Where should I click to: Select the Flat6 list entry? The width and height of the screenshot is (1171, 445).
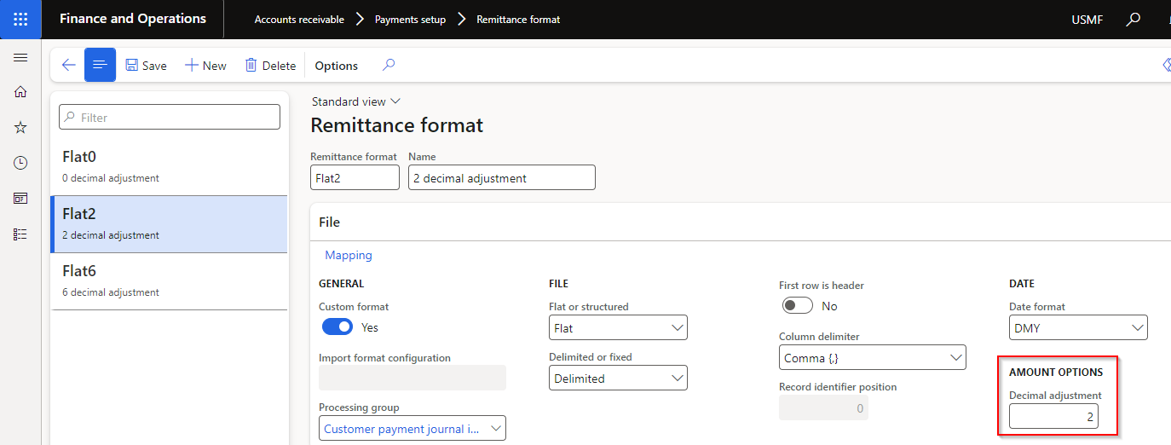170,281
